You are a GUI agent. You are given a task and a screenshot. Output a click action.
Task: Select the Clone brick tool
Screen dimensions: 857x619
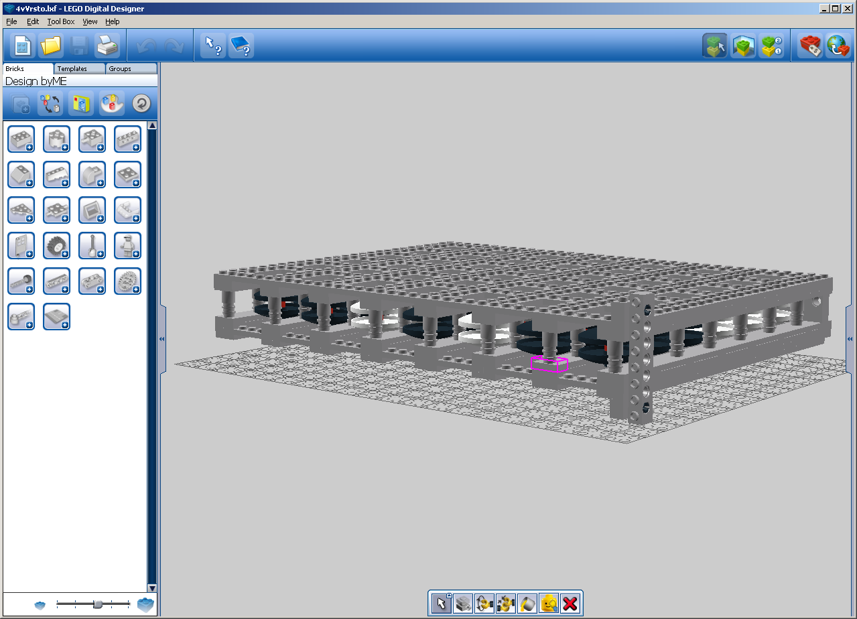463,604
